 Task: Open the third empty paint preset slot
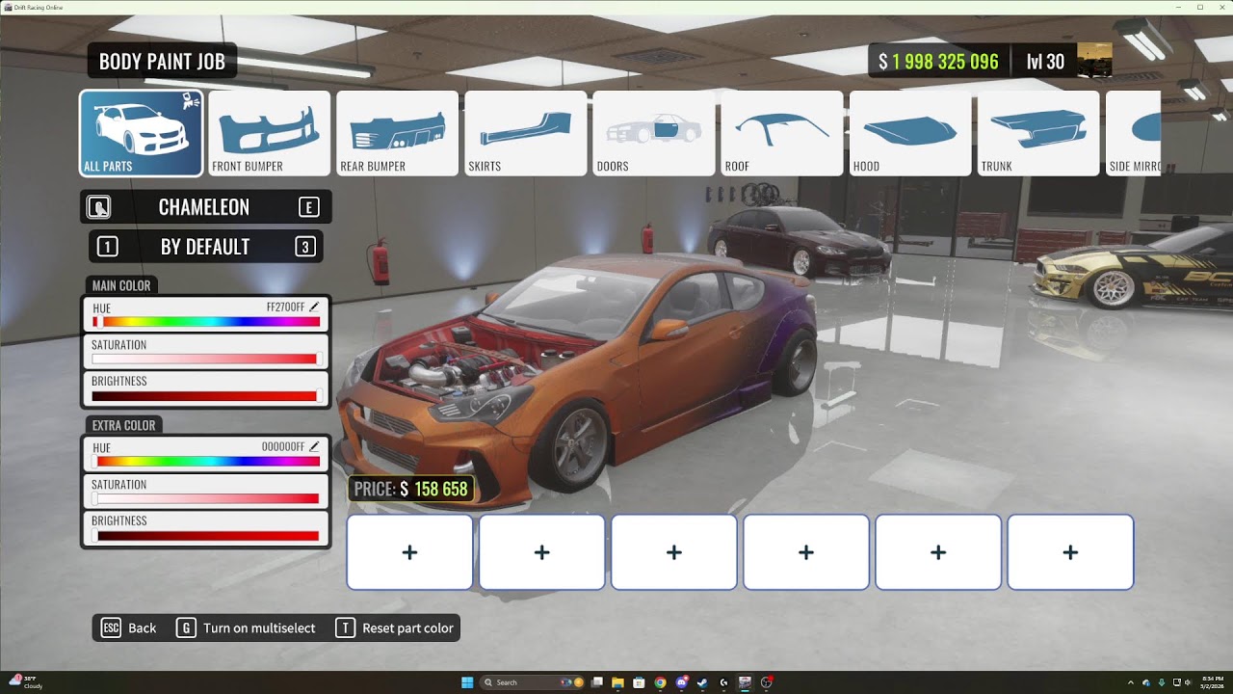point(673,552)
